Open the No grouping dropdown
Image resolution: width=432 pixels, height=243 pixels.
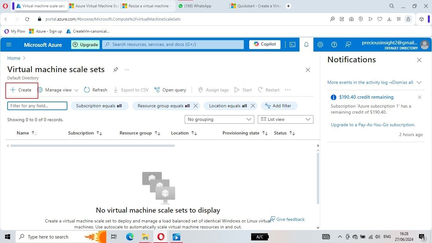(x=219, y=119)
